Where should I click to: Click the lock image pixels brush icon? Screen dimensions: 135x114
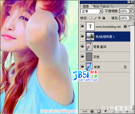(x=95, y=18)
